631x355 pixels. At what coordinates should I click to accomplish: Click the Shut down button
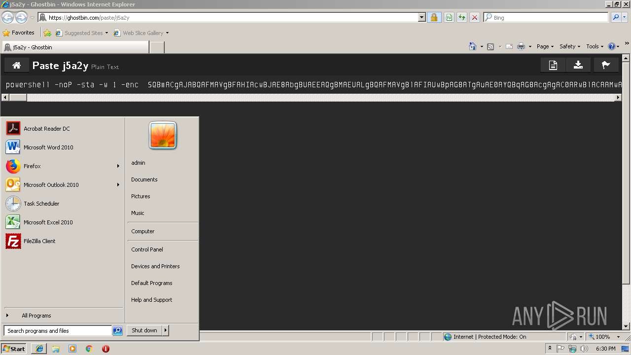coord(144,331)
